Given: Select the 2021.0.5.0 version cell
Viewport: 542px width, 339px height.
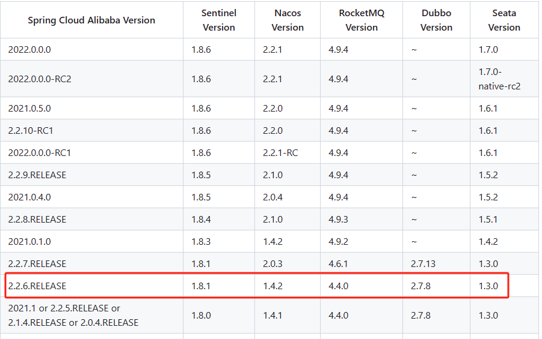Looking at the screenshot, I should point(91,108).
